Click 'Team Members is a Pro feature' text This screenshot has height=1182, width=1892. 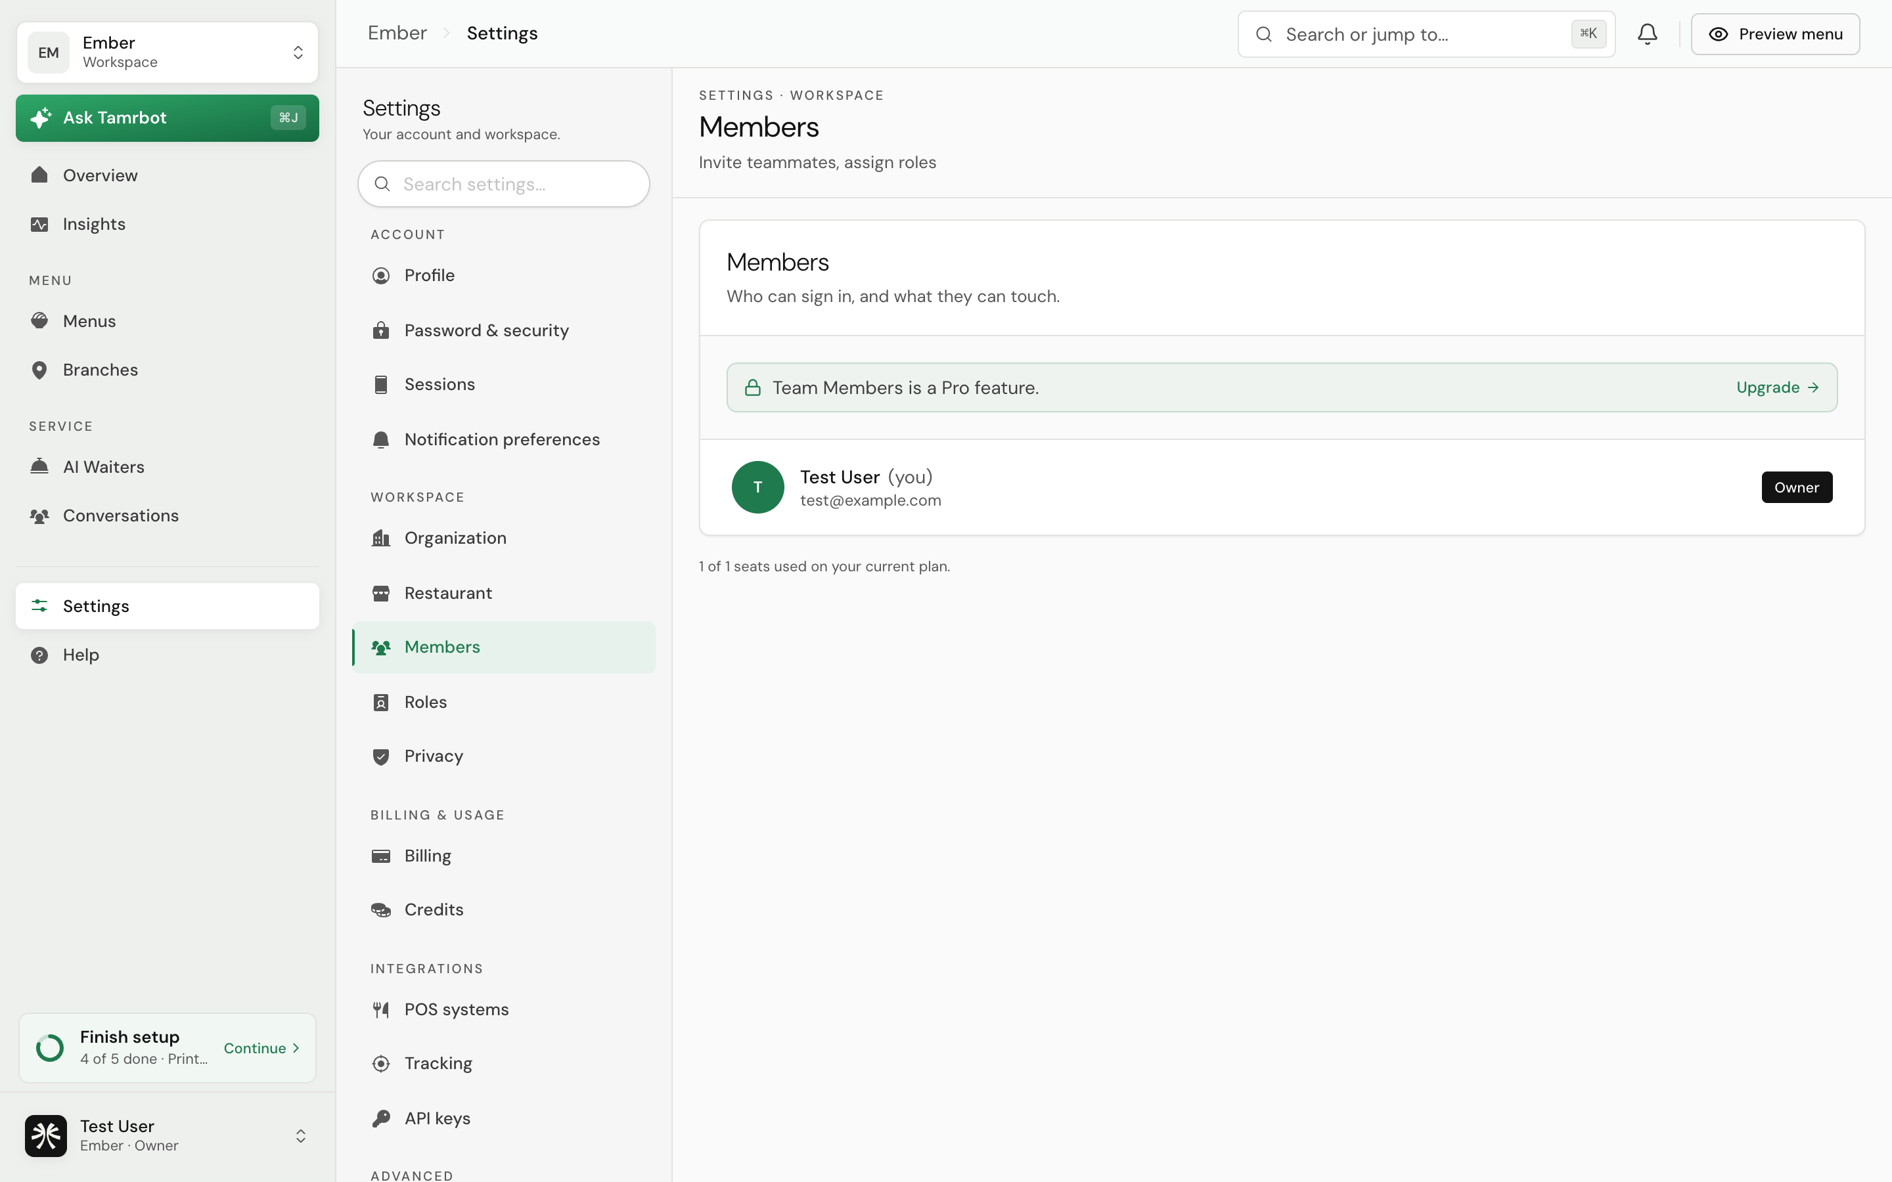click(905, 387)
